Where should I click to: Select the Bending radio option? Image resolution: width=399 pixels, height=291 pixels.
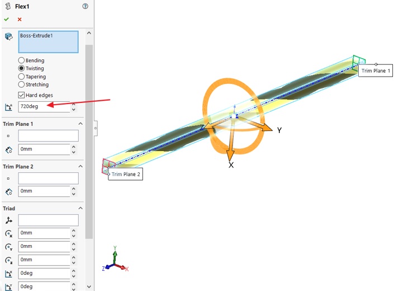click(x=21, y=60)
